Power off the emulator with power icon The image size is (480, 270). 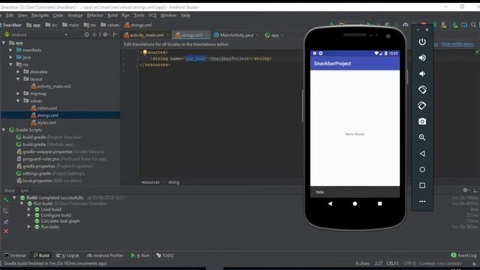(x=422, y=42)
